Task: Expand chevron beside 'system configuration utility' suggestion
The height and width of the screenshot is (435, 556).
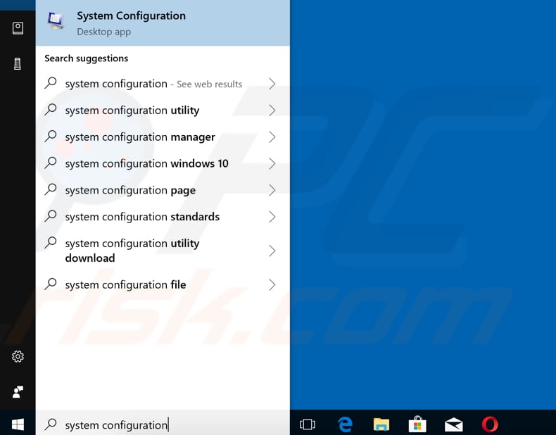Action: tap(272, 111)
